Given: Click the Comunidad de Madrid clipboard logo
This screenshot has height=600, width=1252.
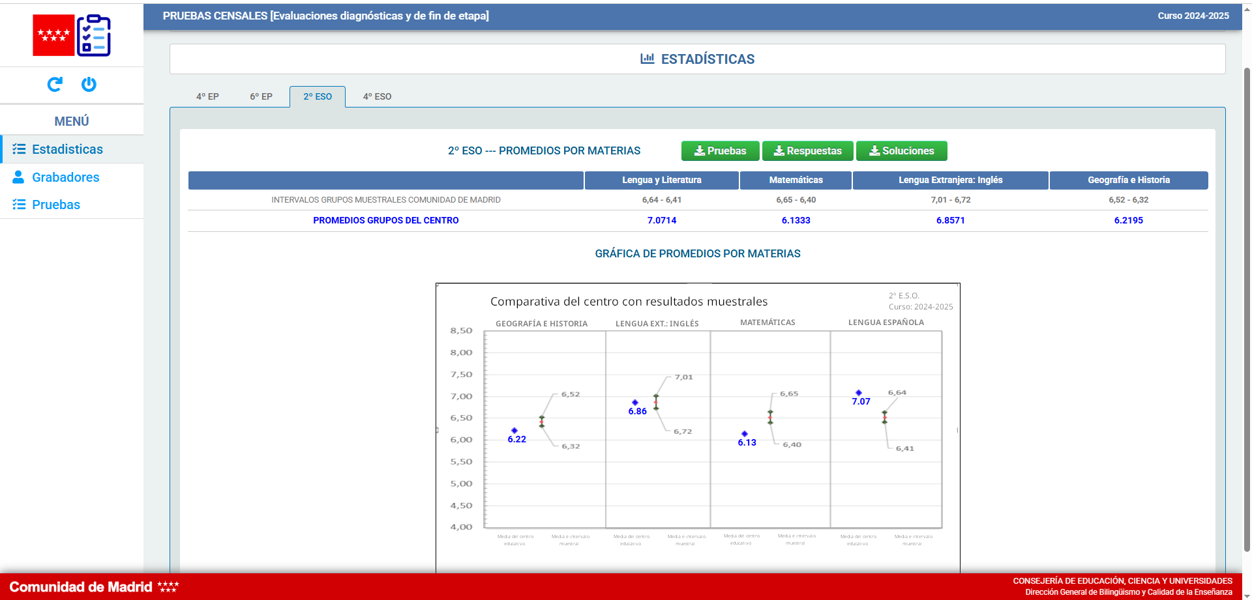Looking at the screenshot, I should [72, 35].
